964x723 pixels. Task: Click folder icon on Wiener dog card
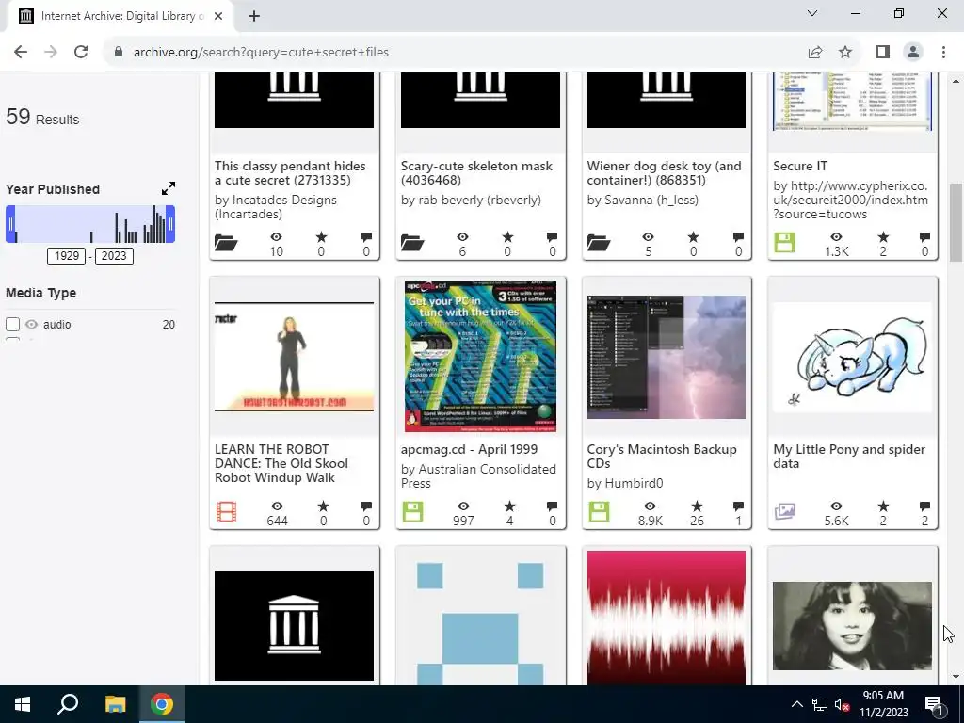click(x=599, y=243)
